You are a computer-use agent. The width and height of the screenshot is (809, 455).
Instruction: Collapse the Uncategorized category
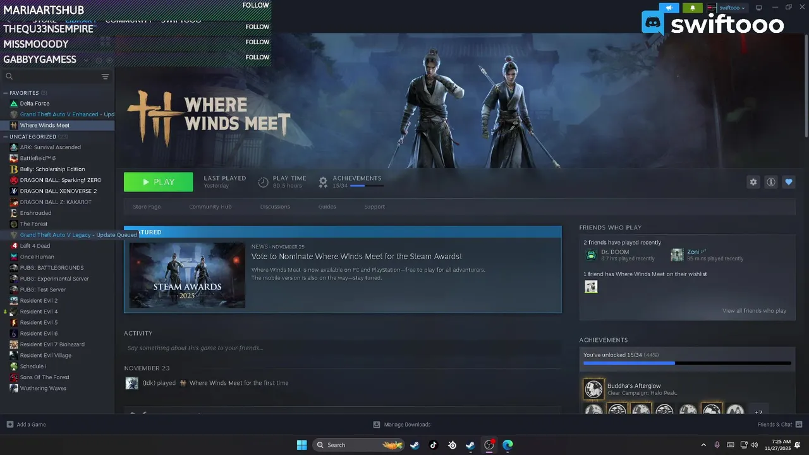(6, 136)
